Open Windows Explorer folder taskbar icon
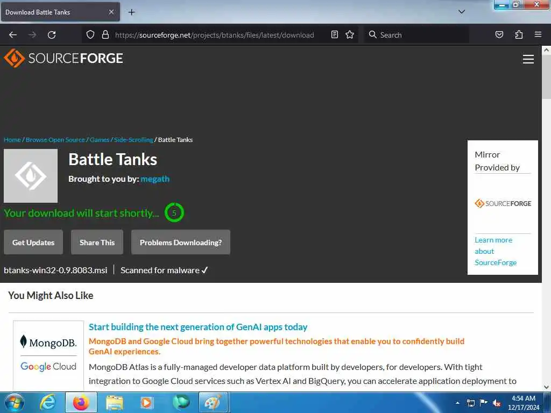This screenshot has height=413, width=551. (x=115, y=403)
